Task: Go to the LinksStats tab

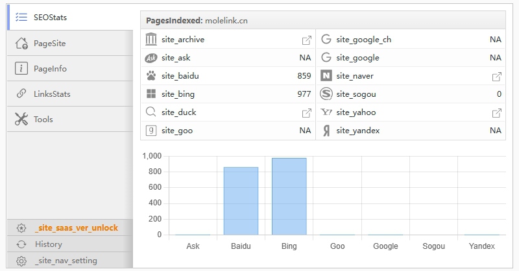Action: point(52,94)
